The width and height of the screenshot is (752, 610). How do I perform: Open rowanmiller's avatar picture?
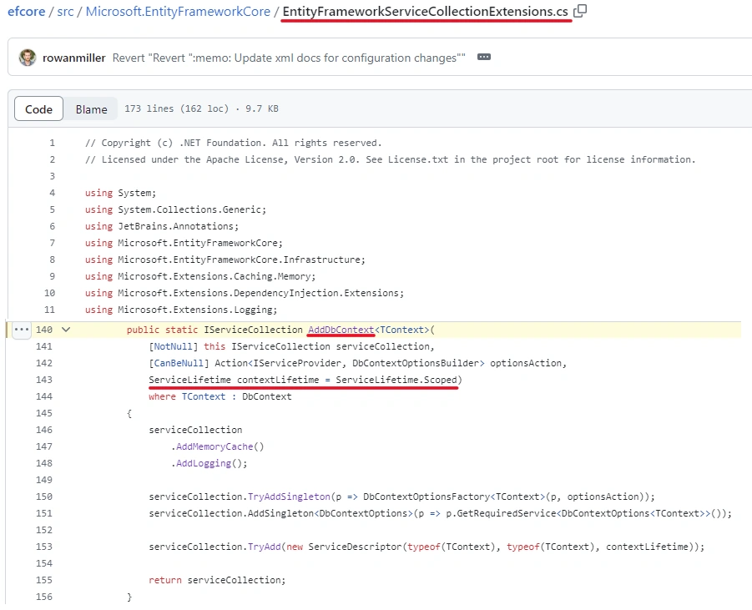tap(28, 58)
